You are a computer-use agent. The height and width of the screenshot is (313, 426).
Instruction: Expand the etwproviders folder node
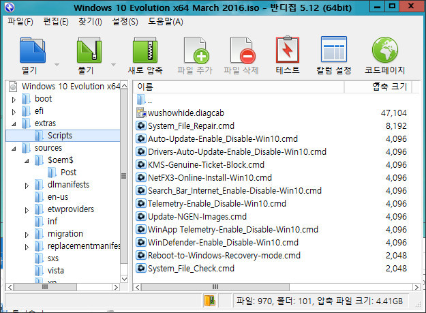coord(27,210)
